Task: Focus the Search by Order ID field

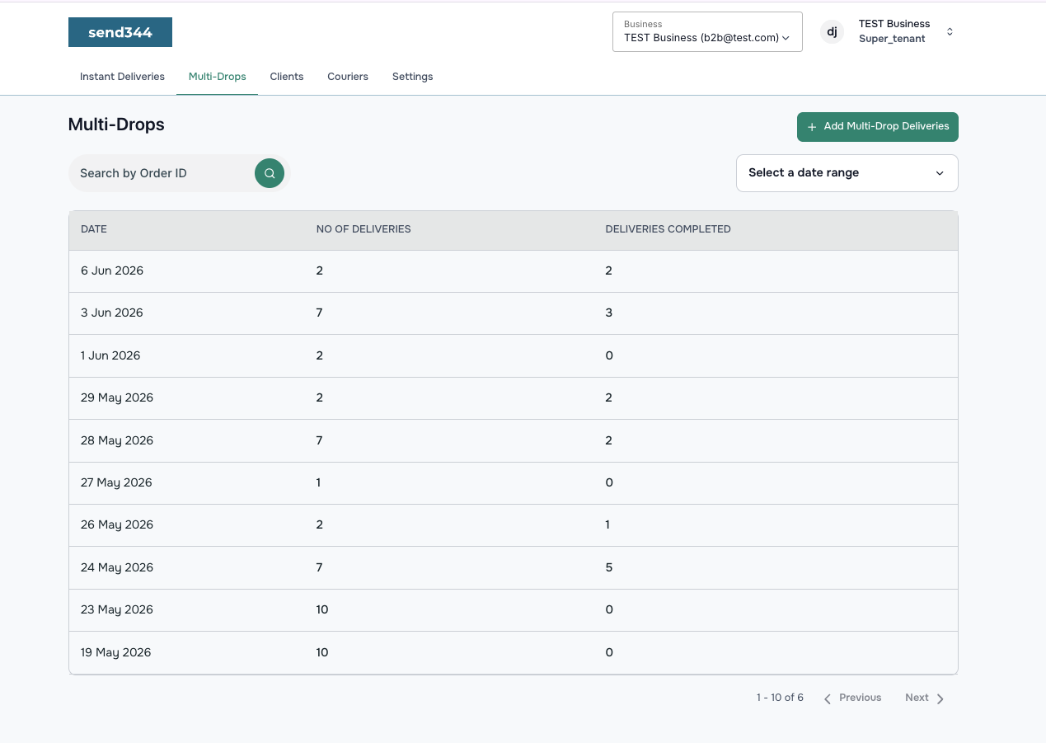Action: pyautogui.click(x=162, y=173)
